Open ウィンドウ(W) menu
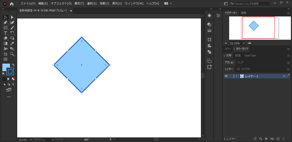Image resolution: width=292 pixels, height=142 pixels. pyautogui.click(x=134, y=3)
